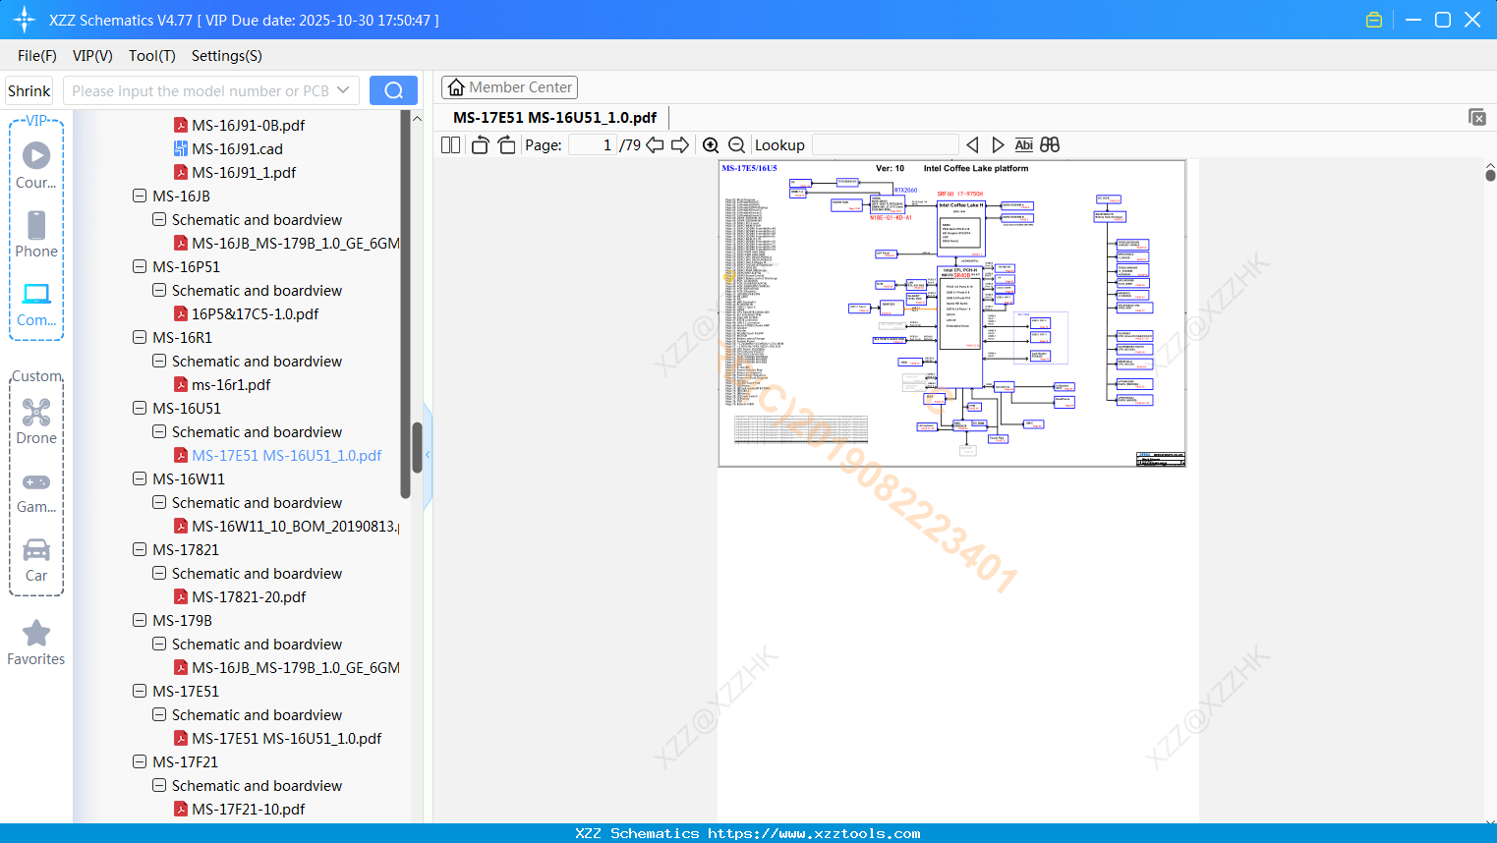
Task: Collapse the MS-16R1 tree node
Action: pyautogui.click(x=140, y=337)
